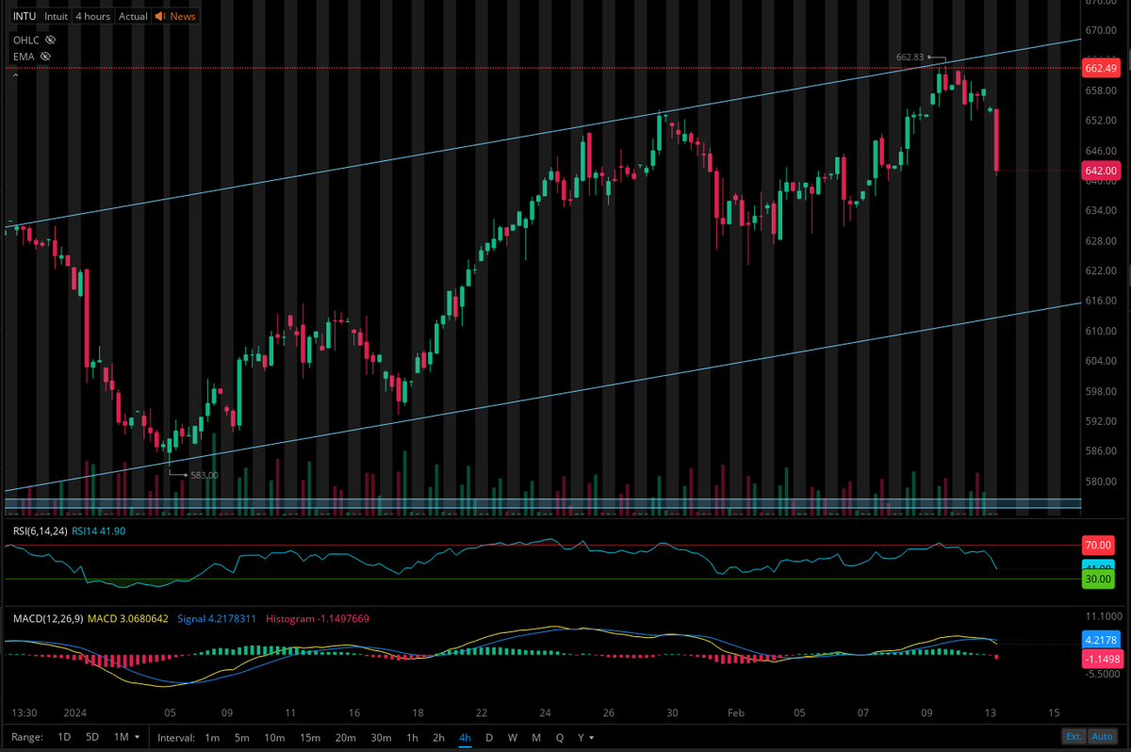Switch interval to 1m

point(212,737)
